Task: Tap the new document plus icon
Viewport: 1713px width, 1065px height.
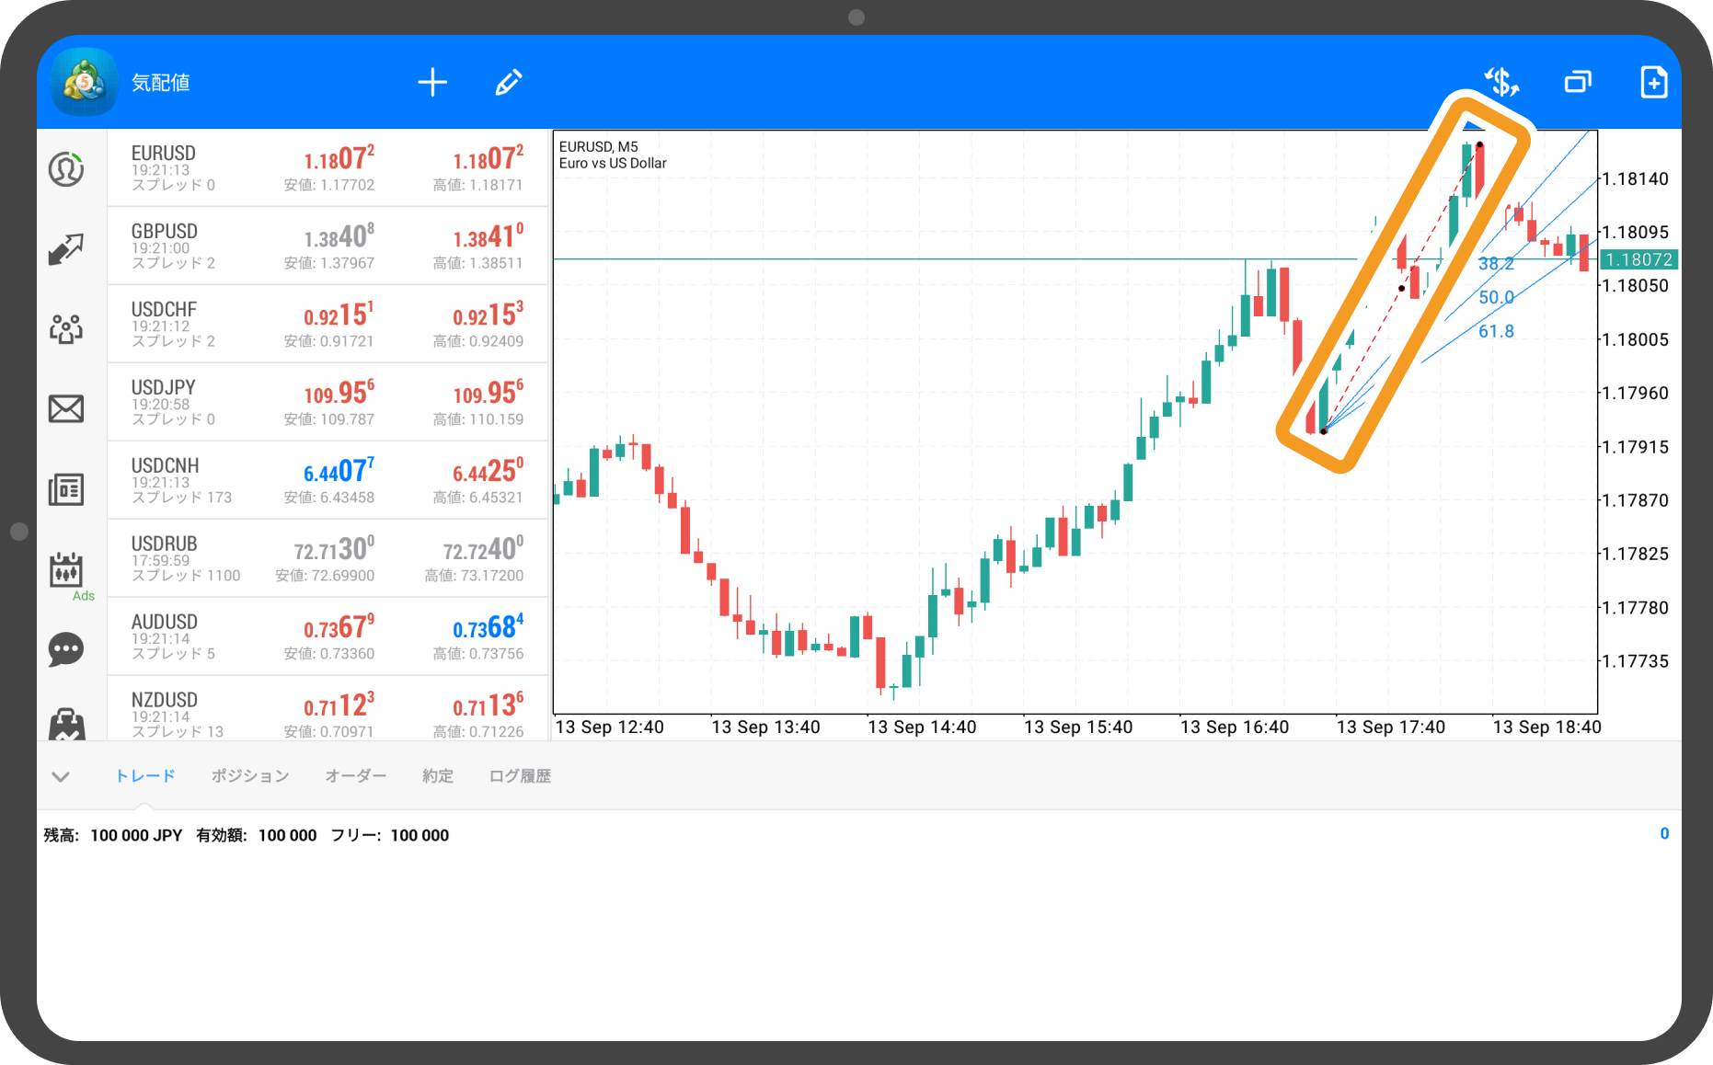Action: pos(1653,83)
